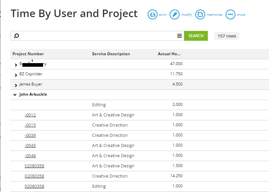Image resolution: width=269 pixels, height=192 pixels.
Task: Open the search options hamburger icon
Action: [x=180, y=36]
